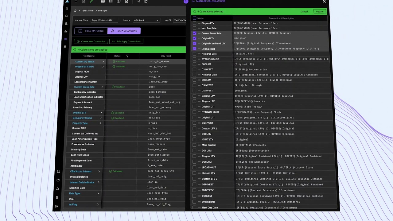The height and width of the screenshot is (221, 393).
Task: Check PTTOWNHOUSE row with Original DTI formula
Action: tap(194, 59)
